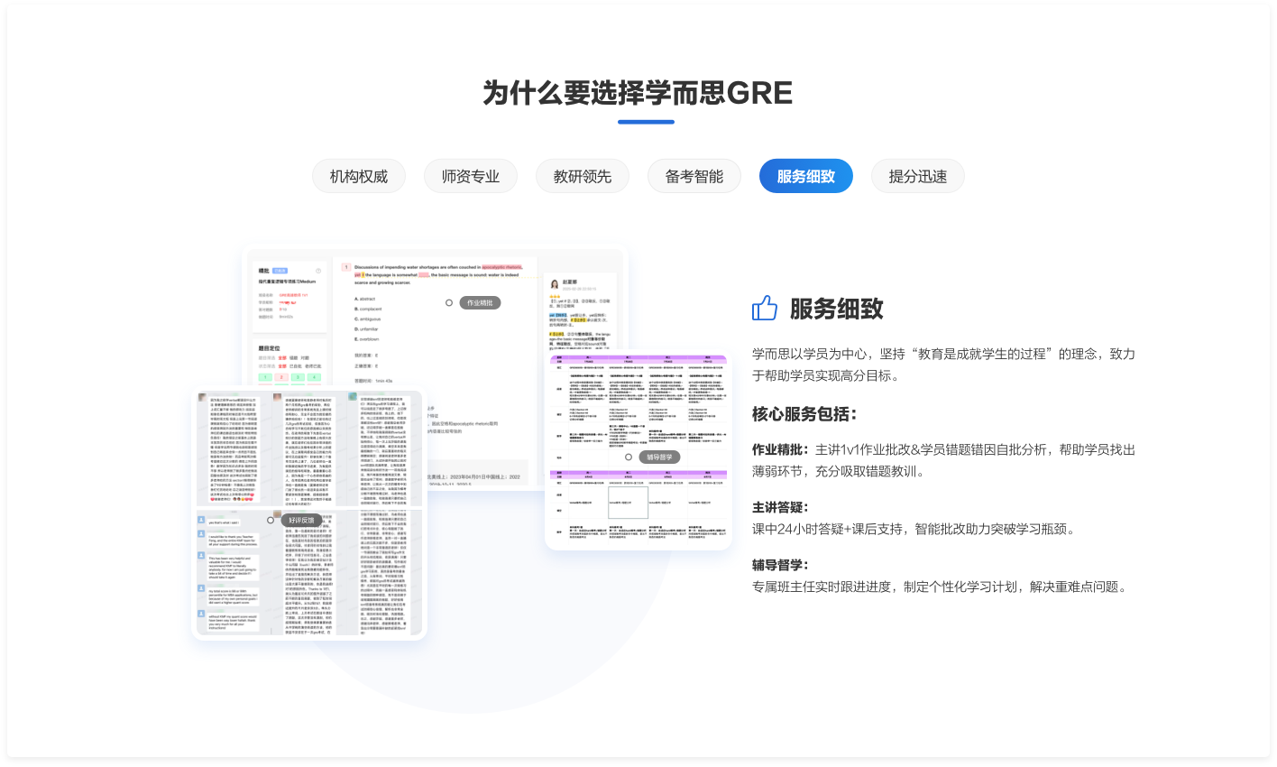Open the help question-mark icon on 精批 card

pyautogui.click(x=318, y=271)
